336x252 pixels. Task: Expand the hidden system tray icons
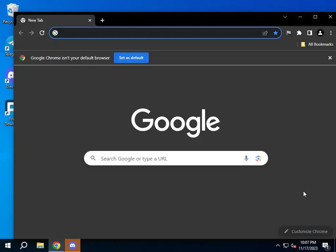pyautogui.click(x=278, y=245)
